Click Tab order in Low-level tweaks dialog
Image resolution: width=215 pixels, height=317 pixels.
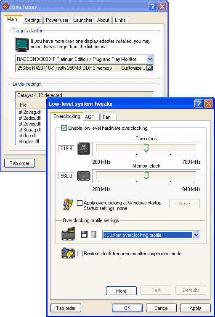coord(66,308)
